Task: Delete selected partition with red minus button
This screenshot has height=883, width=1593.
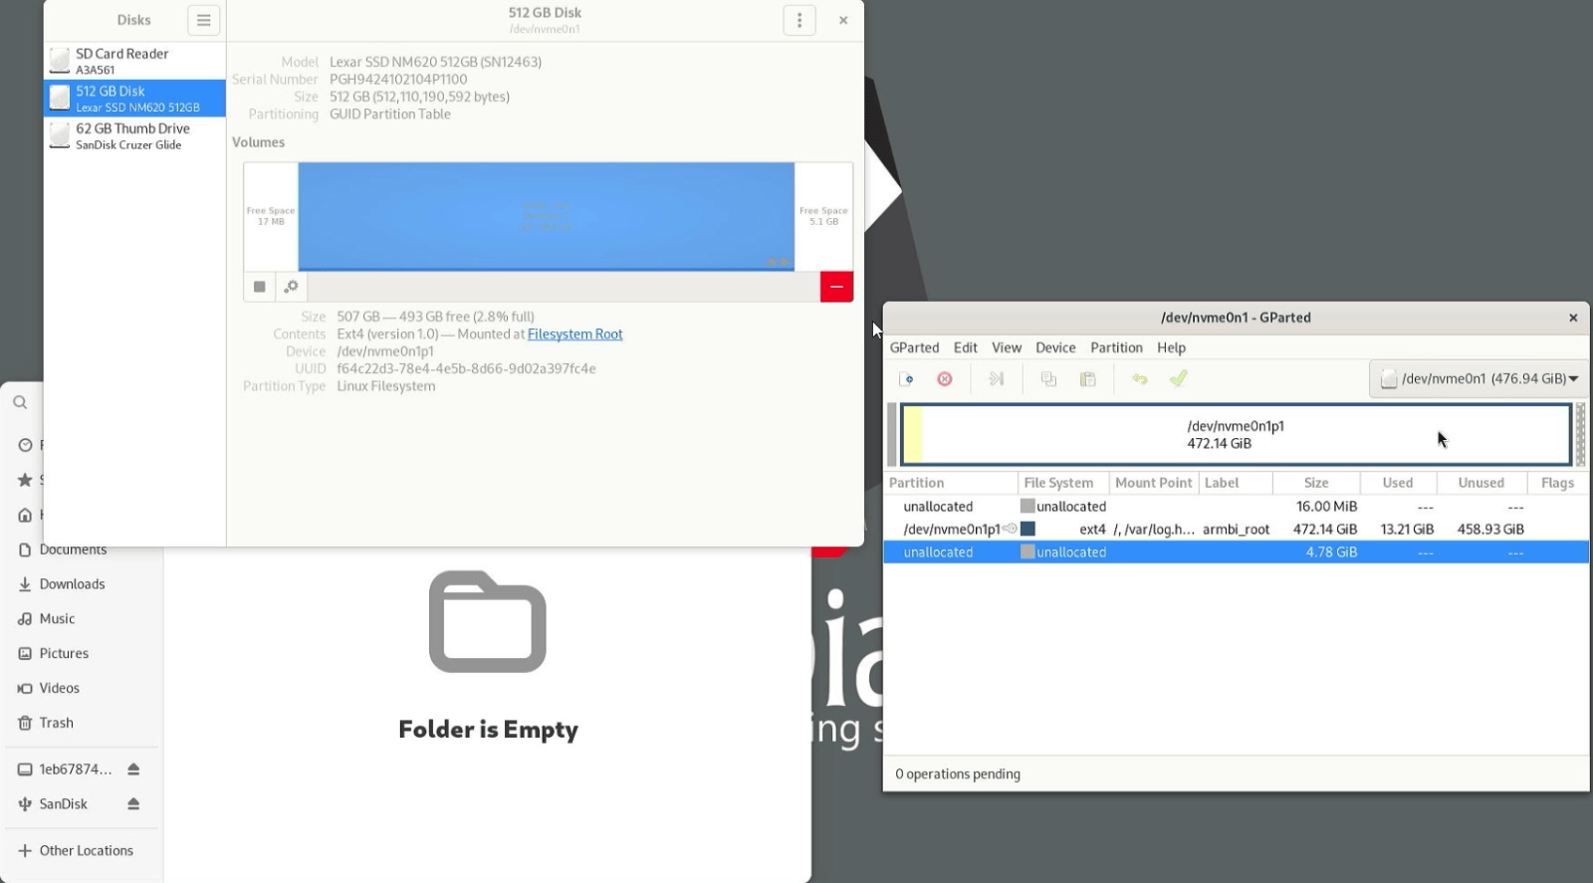Action: [836, 287]
